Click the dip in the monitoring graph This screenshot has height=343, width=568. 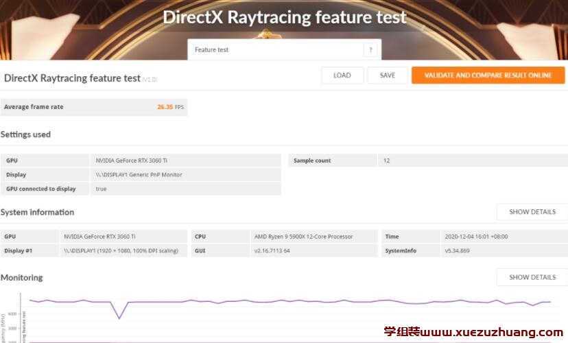120,318
